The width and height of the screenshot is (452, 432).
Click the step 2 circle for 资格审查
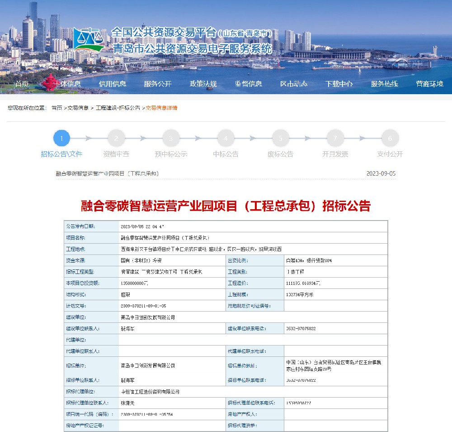point(116,138)
